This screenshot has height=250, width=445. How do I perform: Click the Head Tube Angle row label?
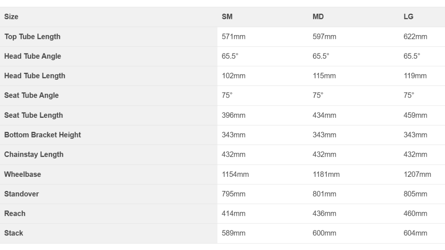(33, 56)
